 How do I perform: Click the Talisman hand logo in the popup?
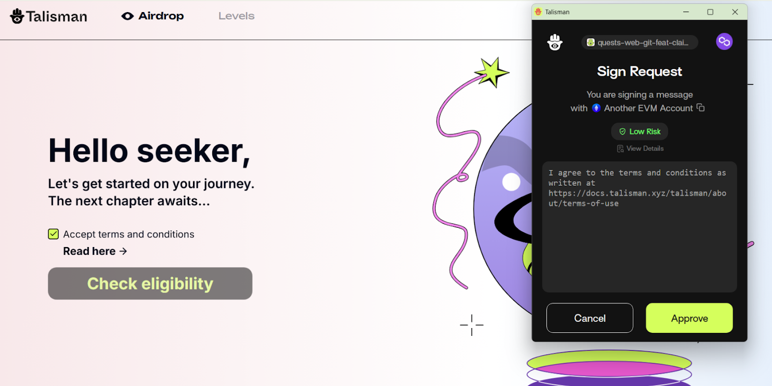tap(555, 42)
